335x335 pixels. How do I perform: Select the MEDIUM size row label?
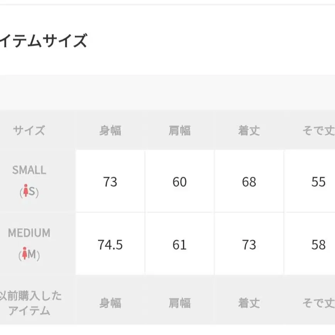29,233
